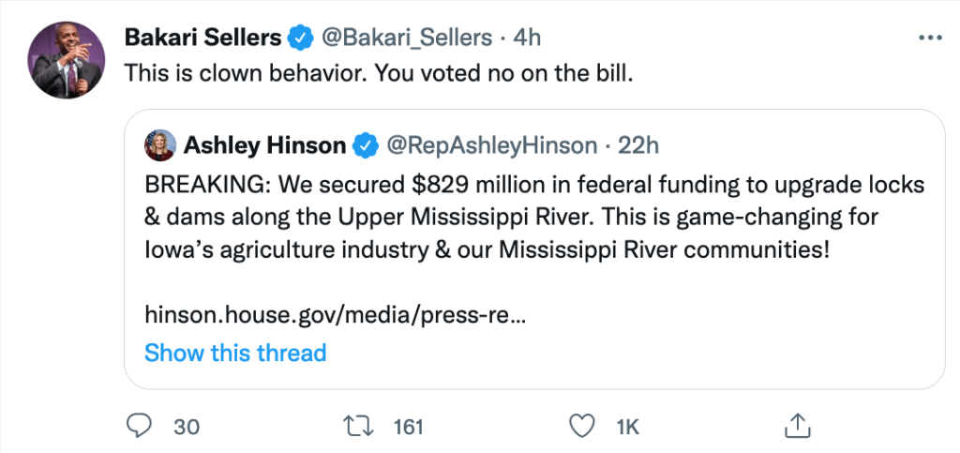Click the @Bakari_Sellers handle
Screen dimensions: 960x453
[407, 38]
